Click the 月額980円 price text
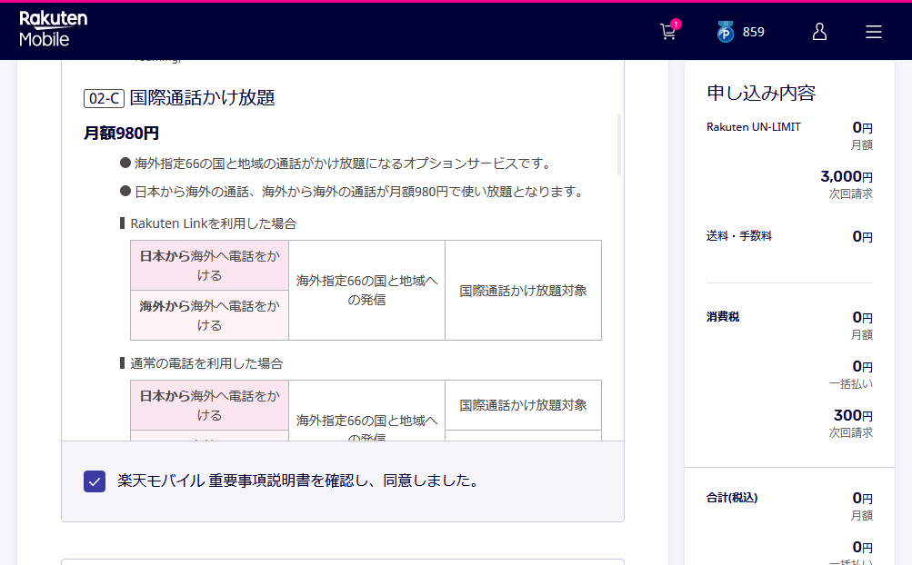This screenshot has width=912, height=565. 121,134
